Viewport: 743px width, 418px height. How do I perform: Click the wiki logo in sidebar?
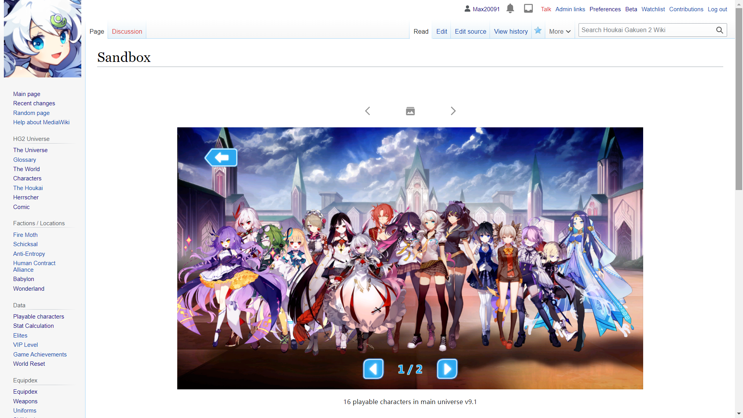click(43, 39)
